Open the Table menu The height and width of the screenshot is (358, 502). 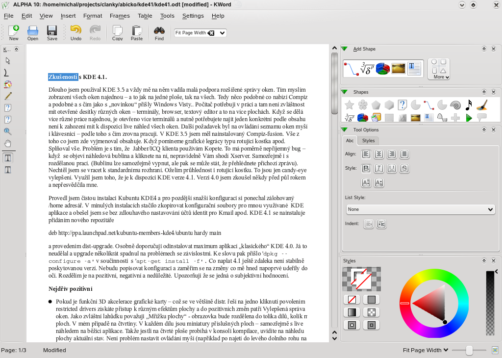[145, 16]
